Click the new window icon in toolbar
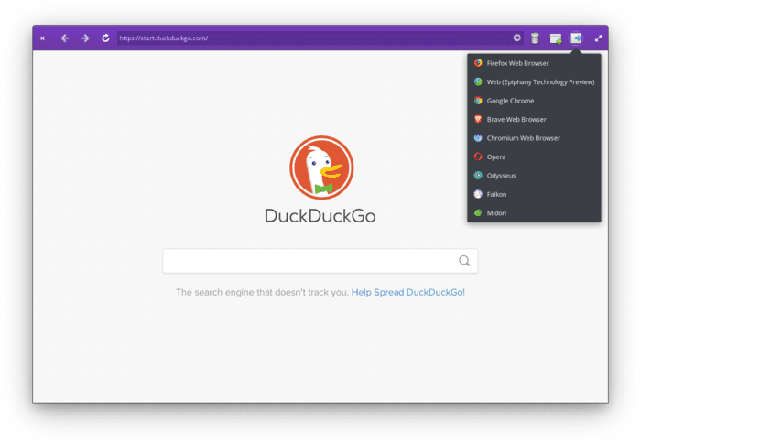This screenshot has width=760, height=443. click(556, 38)
